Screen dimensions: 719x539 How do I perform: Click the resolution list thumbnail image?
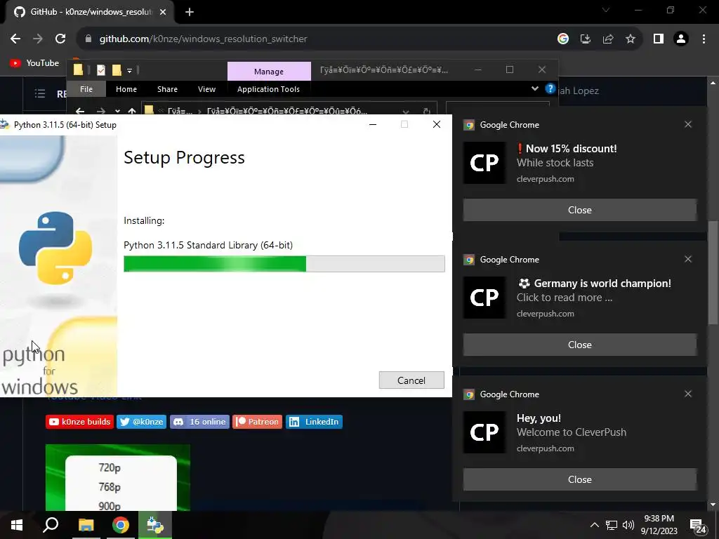click(118, 477)
